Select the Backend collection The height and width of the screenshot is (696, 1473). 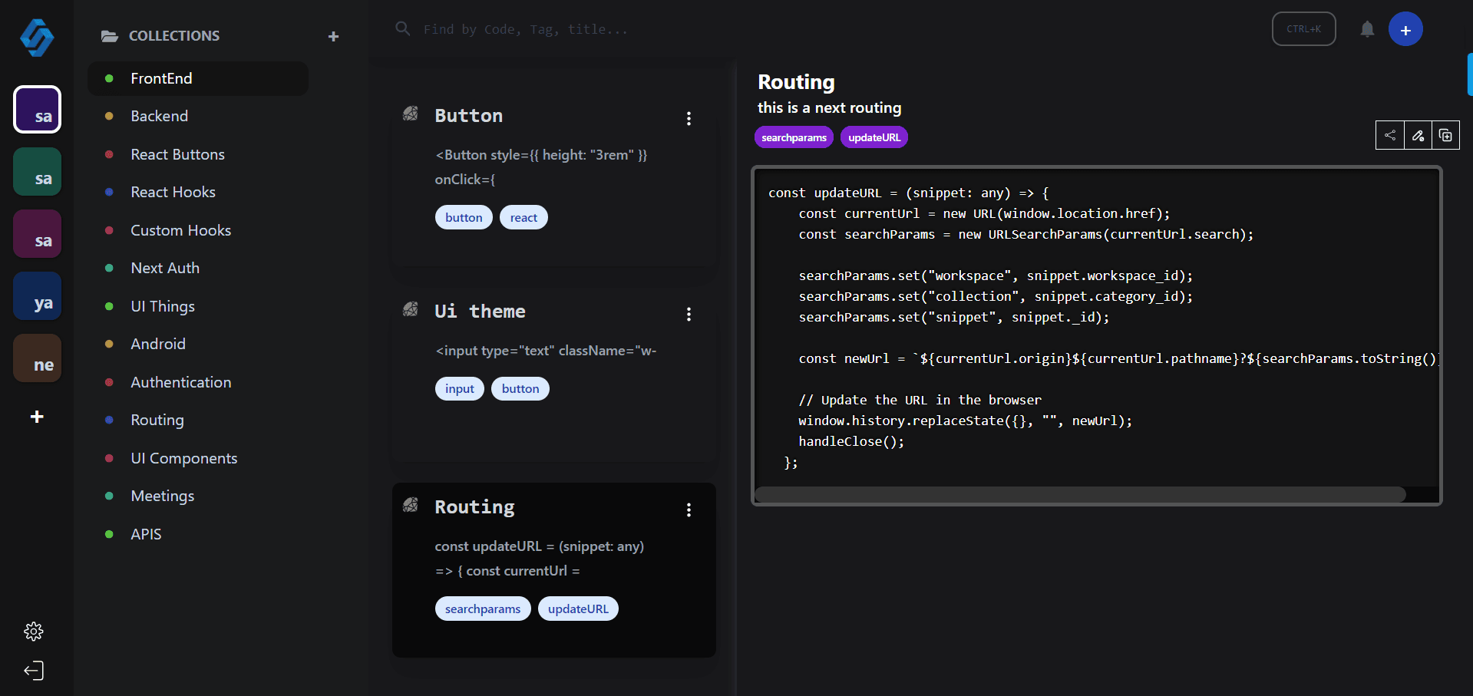159,116
